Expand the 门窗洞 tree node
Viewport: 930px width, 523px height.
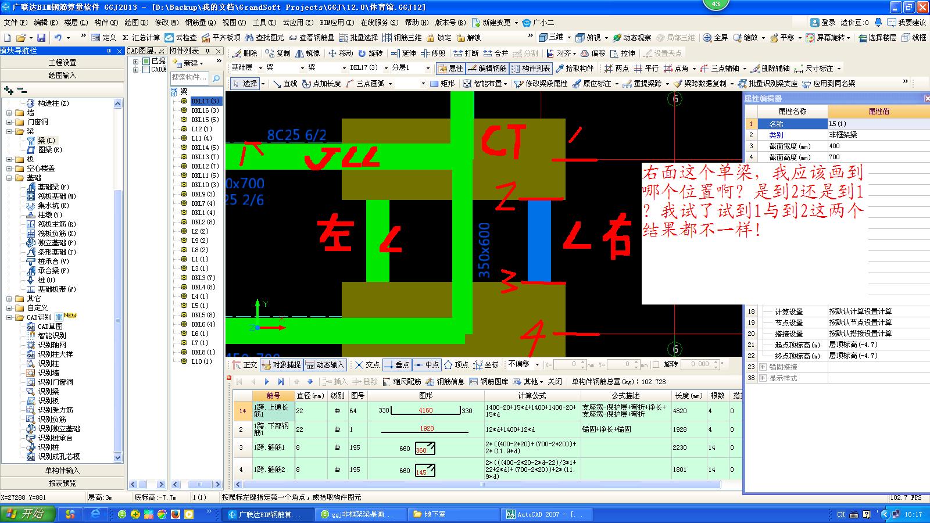[9, 122]
